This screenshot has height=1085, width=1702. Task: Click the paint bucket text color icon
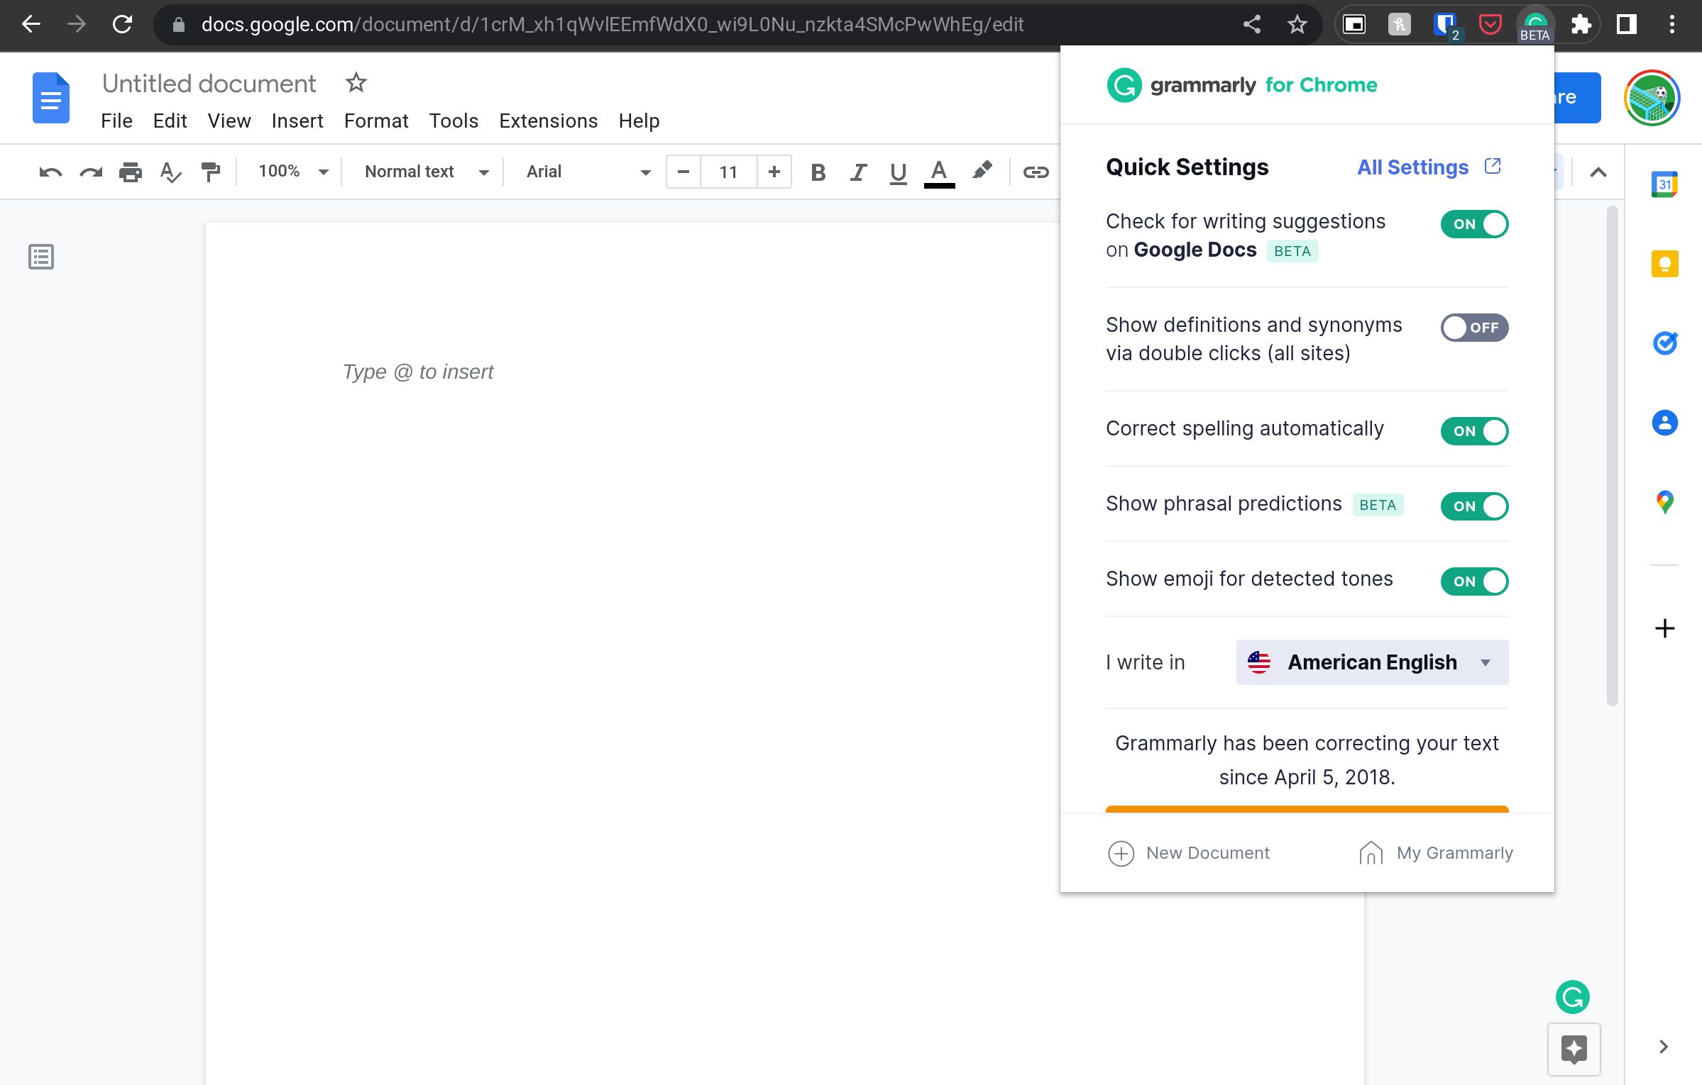click(x=939, y=171)
